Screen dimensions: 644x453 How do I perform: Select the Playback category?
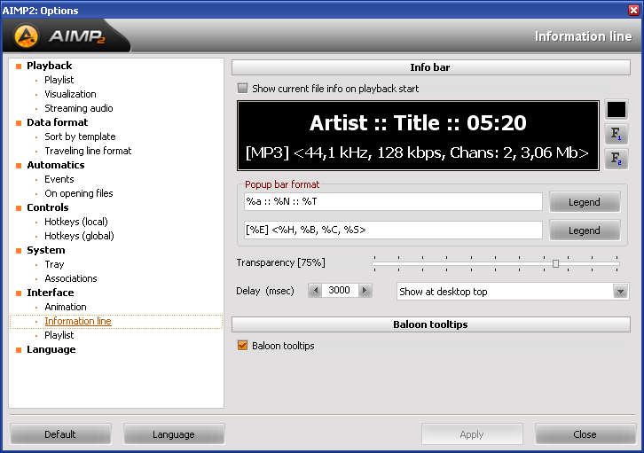pos(50,66)
